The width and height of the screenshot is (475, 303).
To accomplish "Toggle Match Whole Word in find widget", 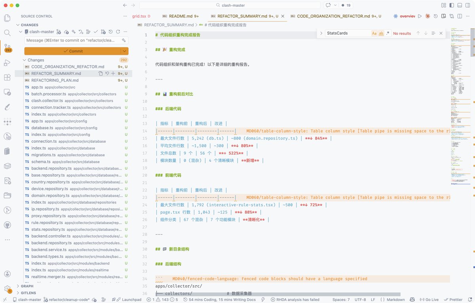I will point(381,33).
